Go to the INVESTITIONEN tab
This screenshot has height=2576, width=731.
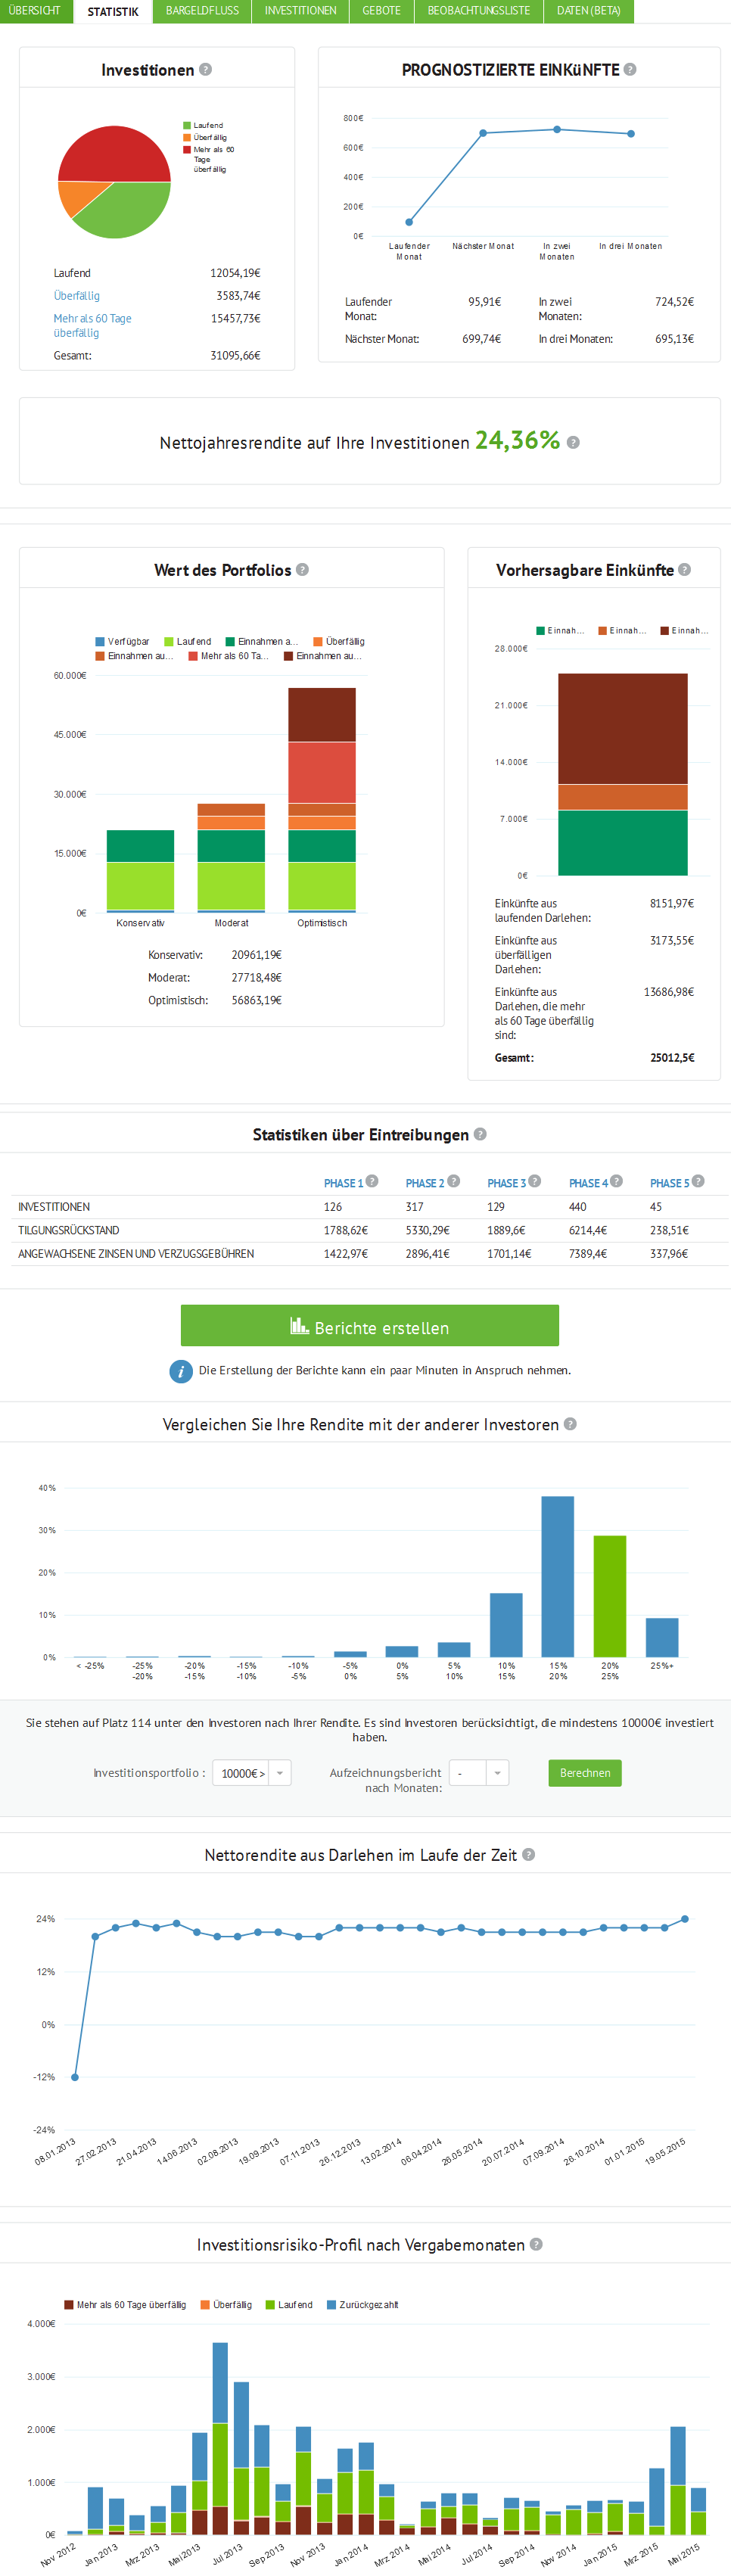300,11
